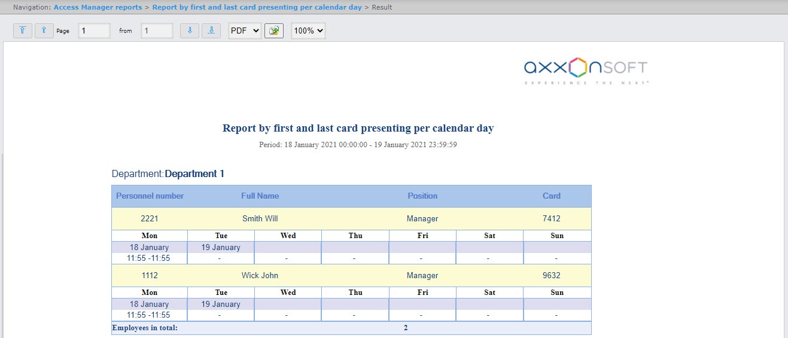Open Access Manager reports breadcrumb link
This screenshot has height=338, width=788.
98,7
